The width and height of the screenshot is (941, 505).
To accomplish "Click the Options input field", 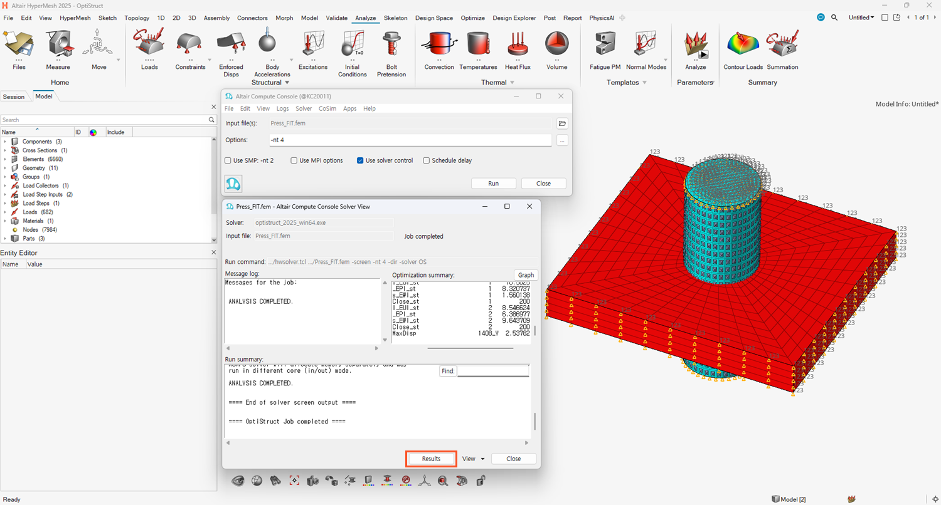I will pyautogui.click(x=410, y=140).
